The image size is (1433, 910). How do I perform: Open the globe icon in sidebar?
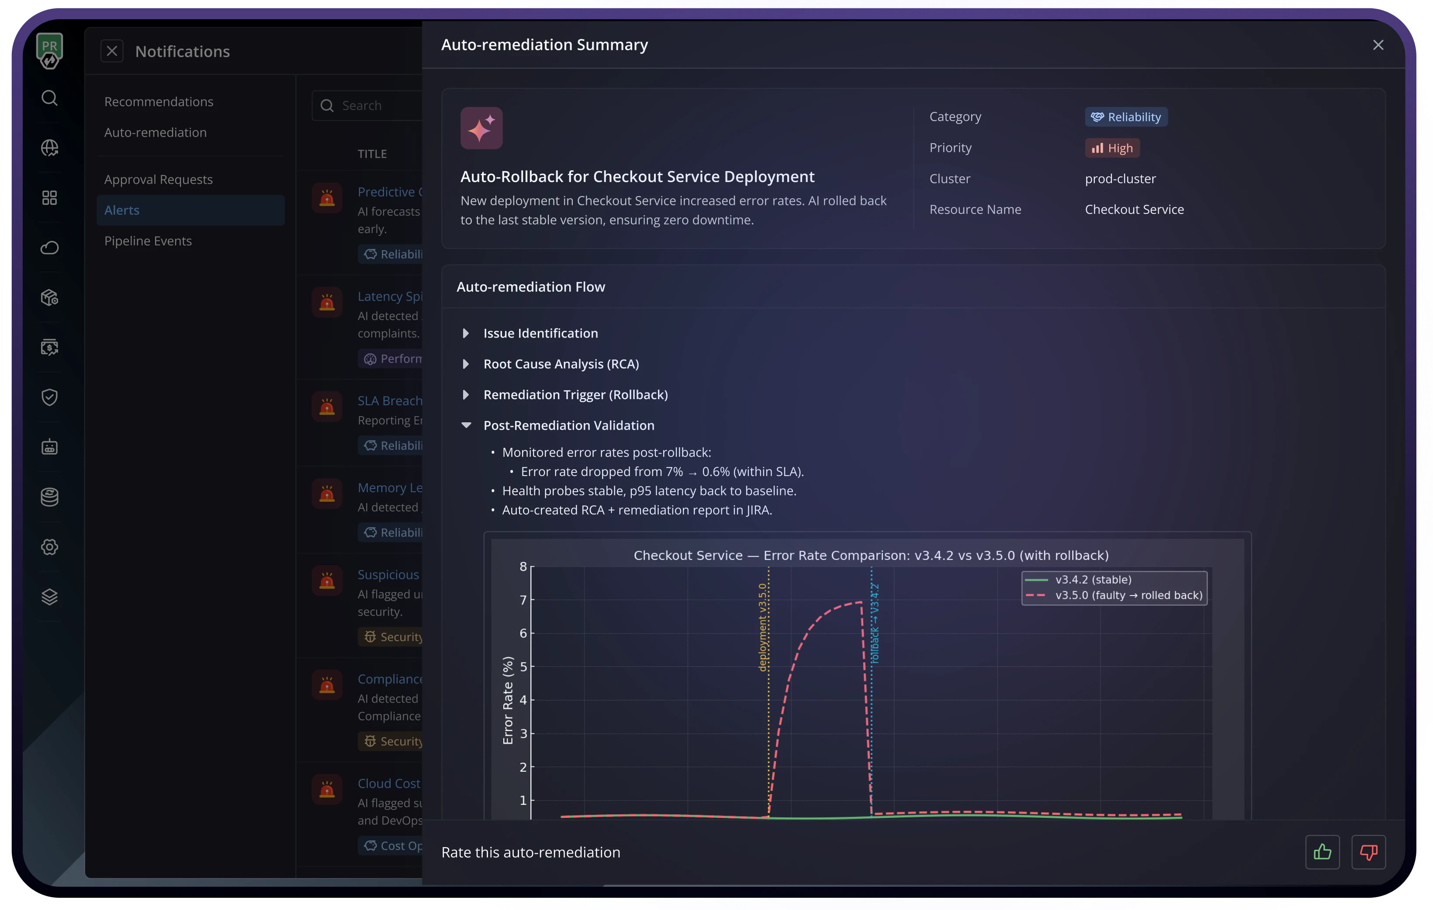pyautogui.click(x=49, y=148)
